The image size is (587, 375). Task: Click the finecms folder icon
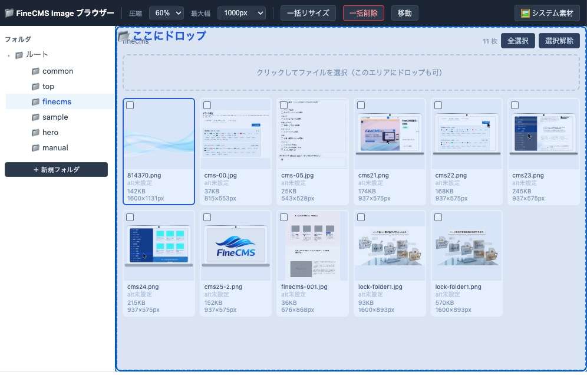tap(35, 102)
